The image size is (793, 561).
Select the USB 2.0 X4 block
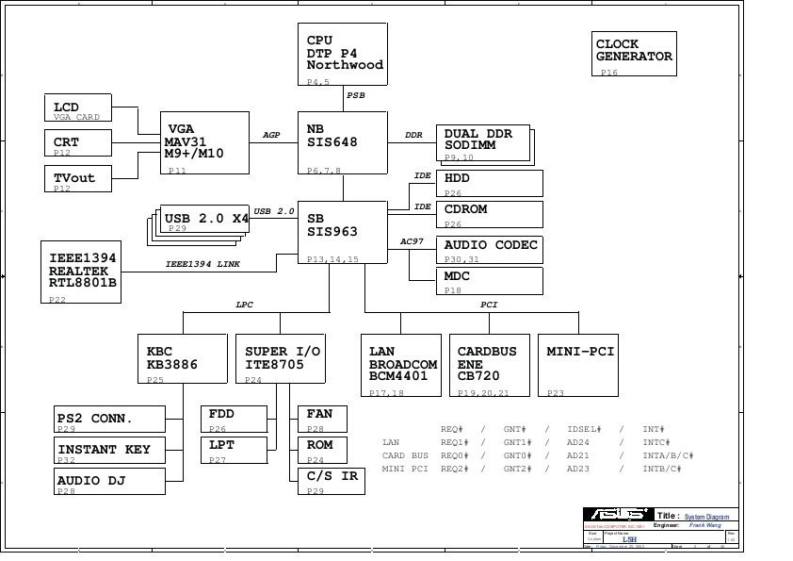pyautogui.click(x=204, y=219)
